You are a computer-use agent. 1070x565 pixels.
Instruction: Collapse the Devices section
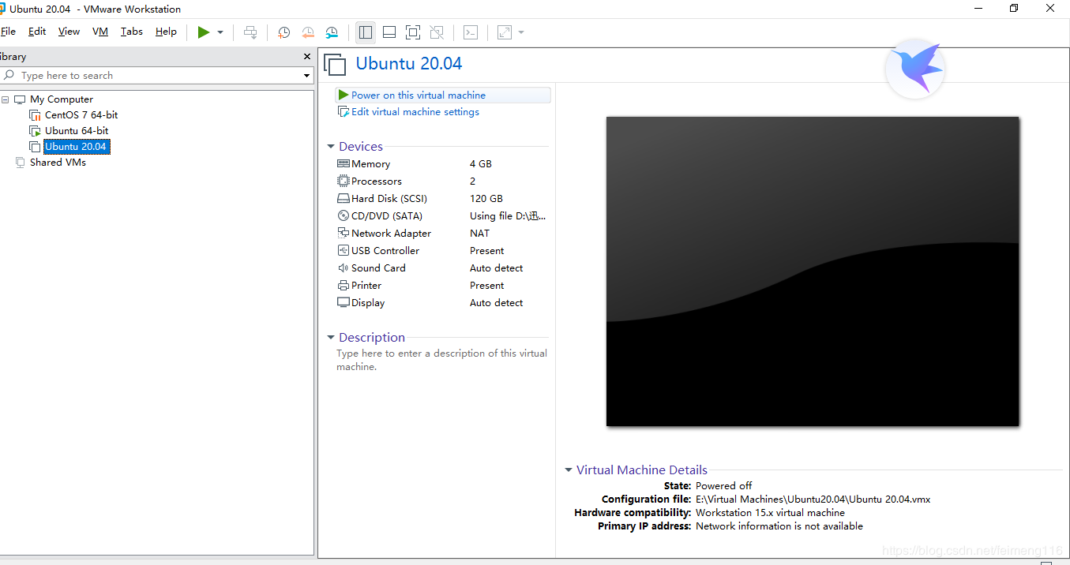point(331,147)
